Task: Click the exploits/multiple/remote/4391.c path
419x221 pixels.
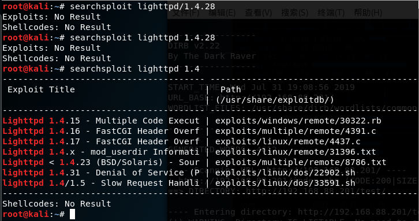Action: pos(295,131)
